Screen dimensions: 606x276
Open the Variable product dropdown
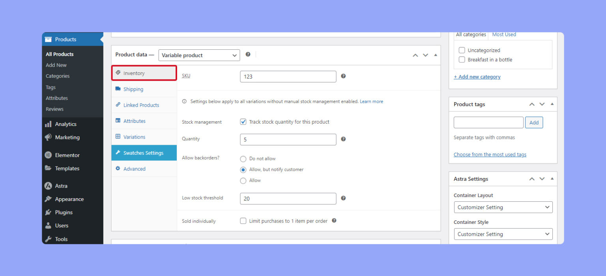pos(199,55)
